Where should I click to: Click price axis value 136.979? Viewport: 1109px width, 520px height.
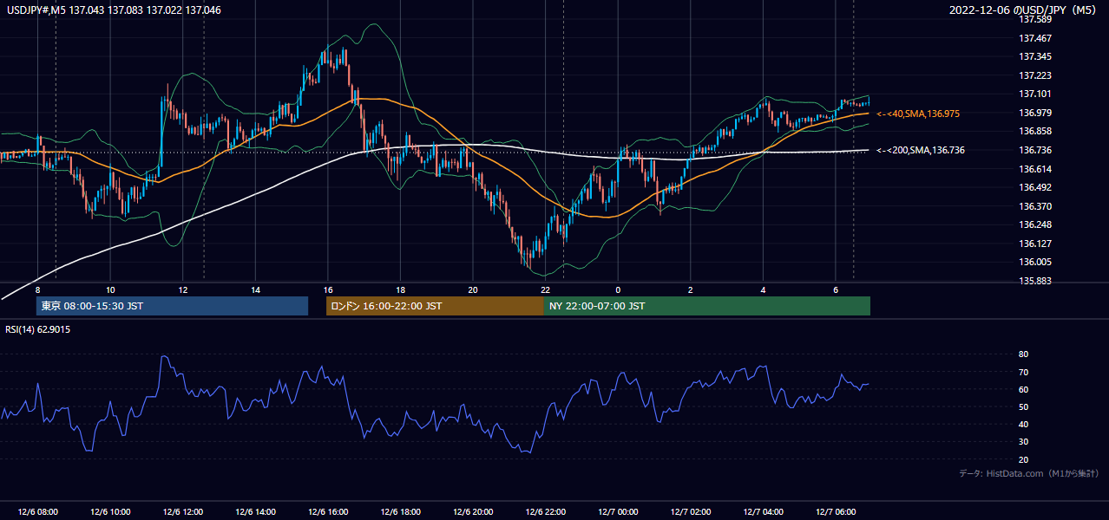(1035, 113)
